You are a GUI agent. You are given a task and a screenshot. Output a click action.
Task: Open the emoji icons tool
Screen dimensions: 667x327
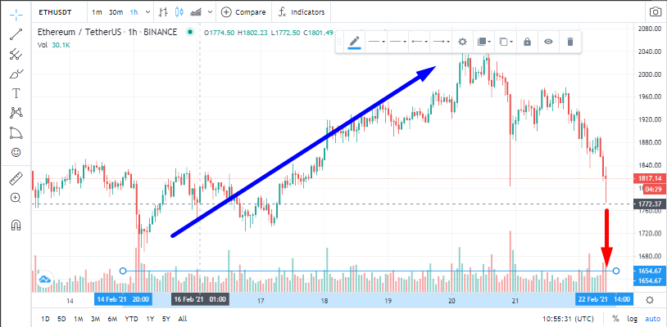[x=16, y=152]
